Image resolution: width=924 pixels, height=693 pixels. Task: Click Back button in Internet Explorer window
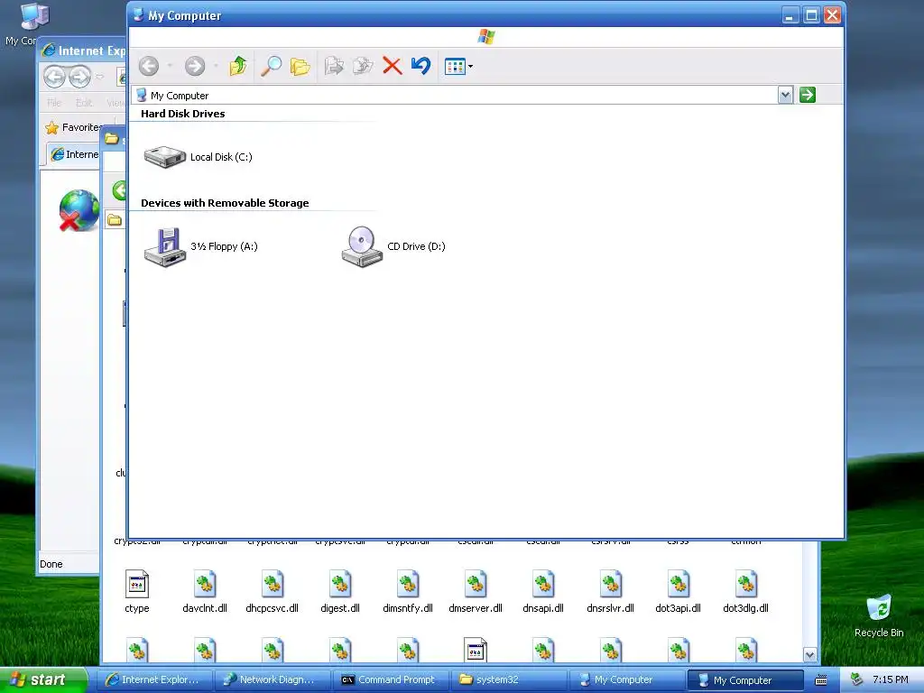pyautogui.click(x=54, y=77)
